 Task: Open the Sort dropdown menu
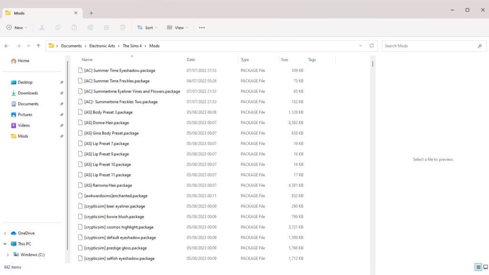pyautogui.click(x=147, y=27)
